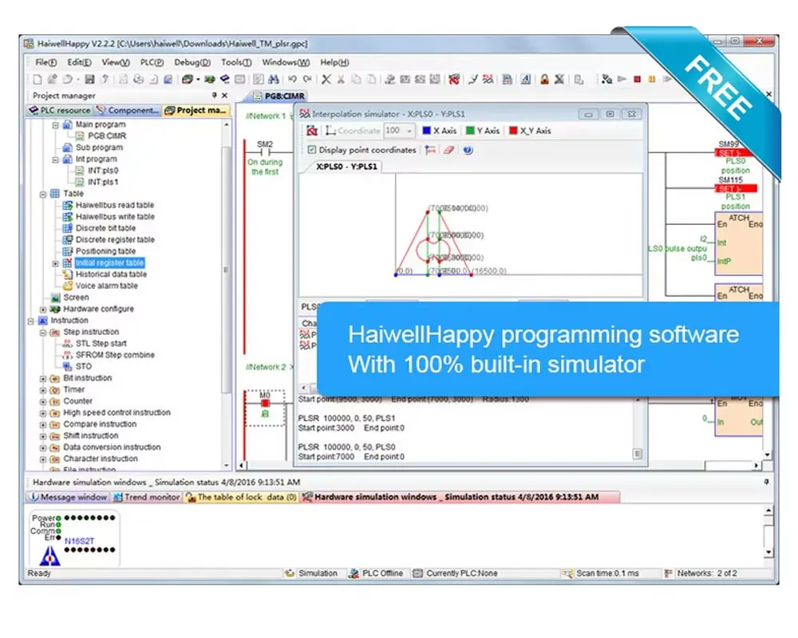Screen dimensions: 798x638
Task: Switch to the PLC resource tab
Action: coord(60,110)
